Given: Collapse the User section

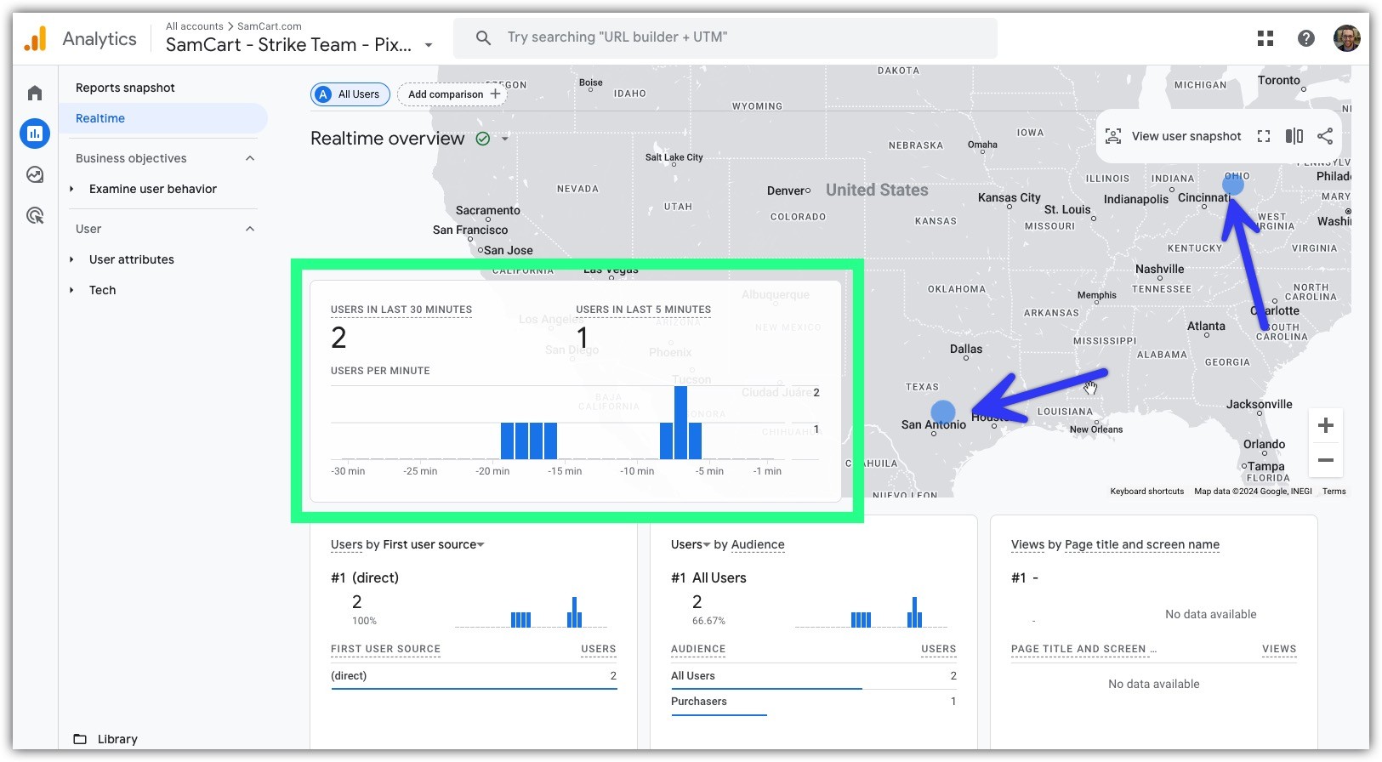Looking at the screenshot, I should 250,229.
